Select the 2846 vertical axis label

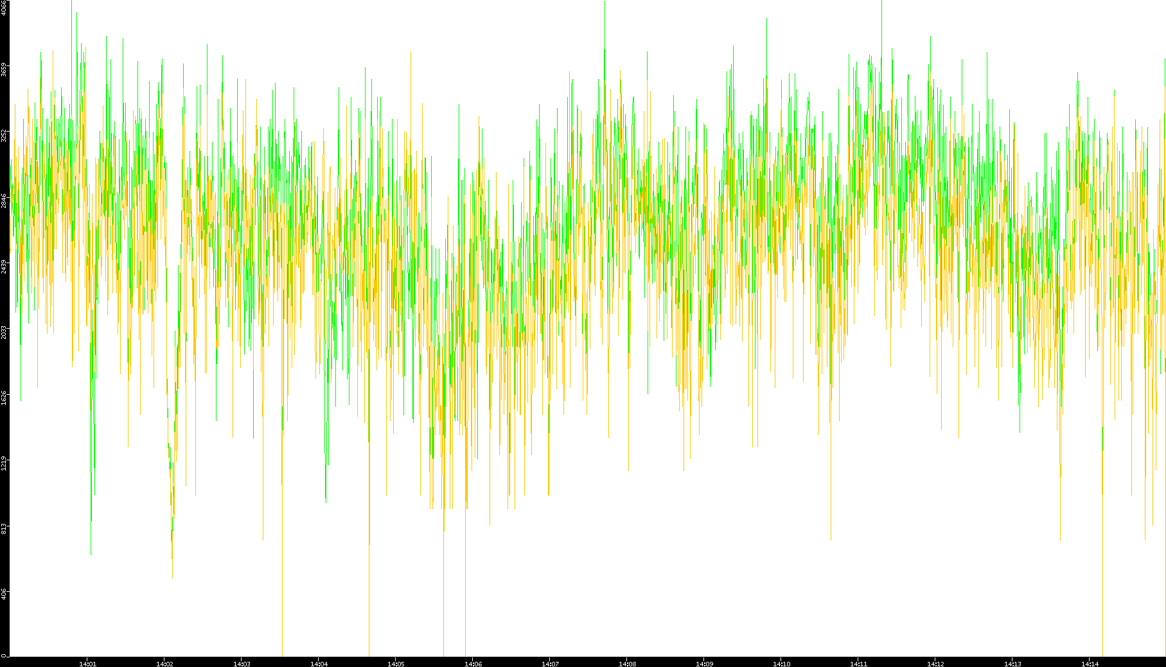[4, 200]
